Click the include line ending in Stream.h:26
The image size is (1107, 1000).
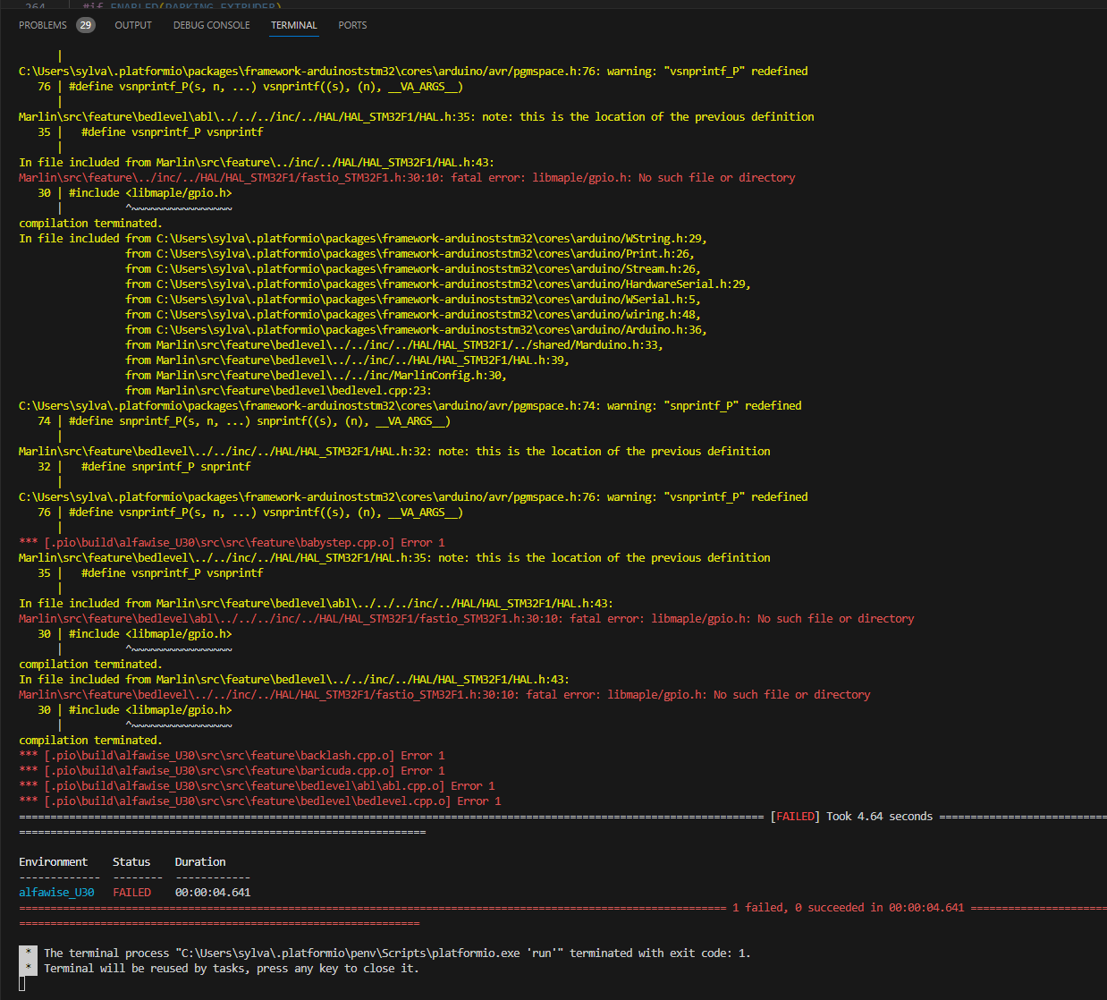tap(413, 269)
